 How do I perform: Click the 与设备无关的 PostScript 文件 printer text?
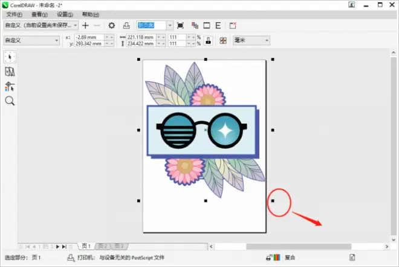pos(132,257)
